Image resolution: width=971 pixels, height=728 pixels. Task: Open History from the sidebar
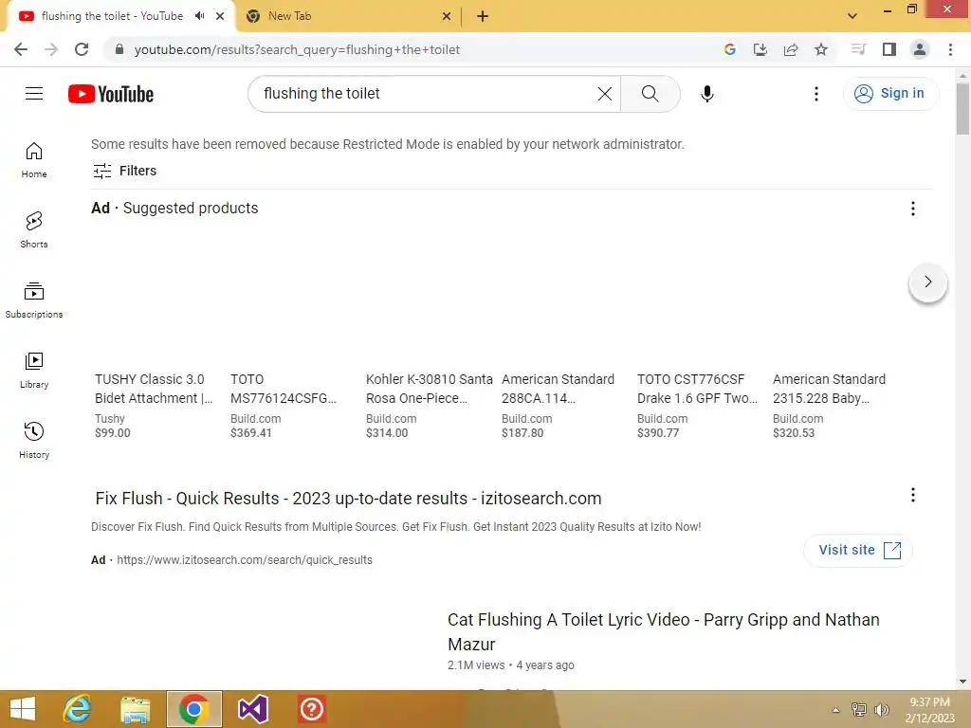pyautogui.click(x=34, y=440)
